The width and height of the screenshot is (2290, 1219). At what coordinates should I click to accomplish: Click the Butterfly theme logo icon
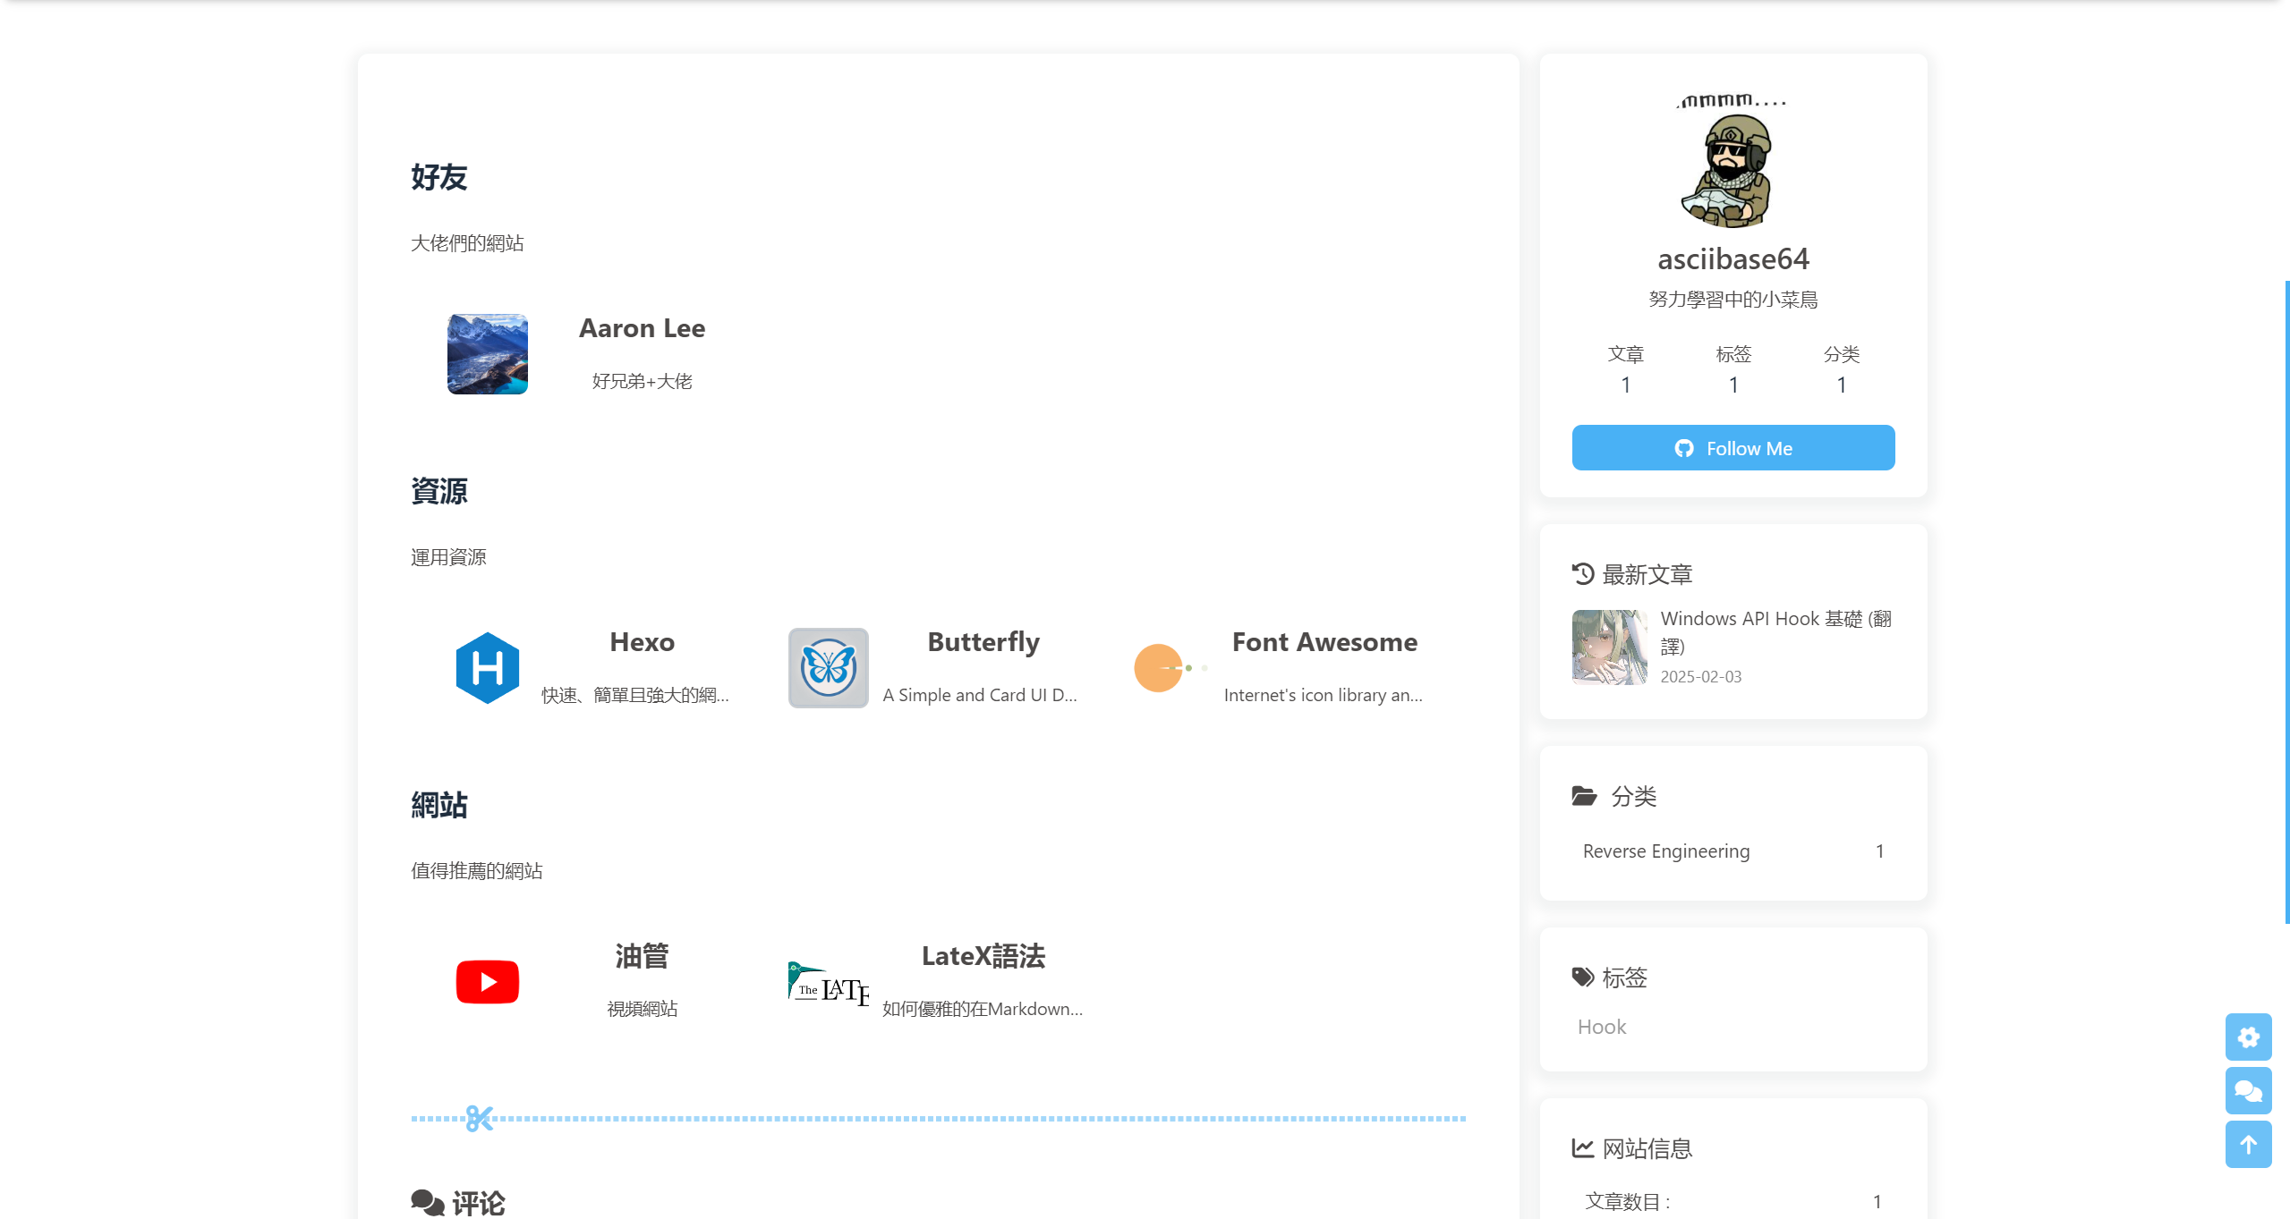(x=828, y=667)
